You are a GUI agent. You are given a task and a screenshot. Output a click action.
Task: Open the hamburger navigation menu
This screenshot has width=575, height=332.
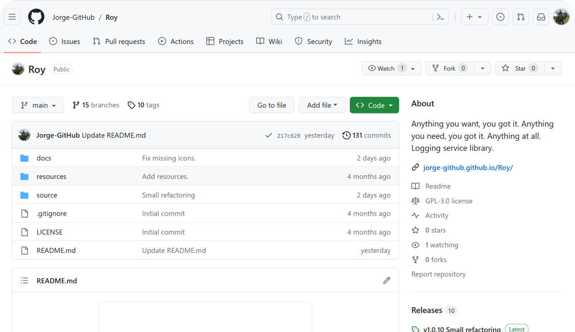[12, 17]
